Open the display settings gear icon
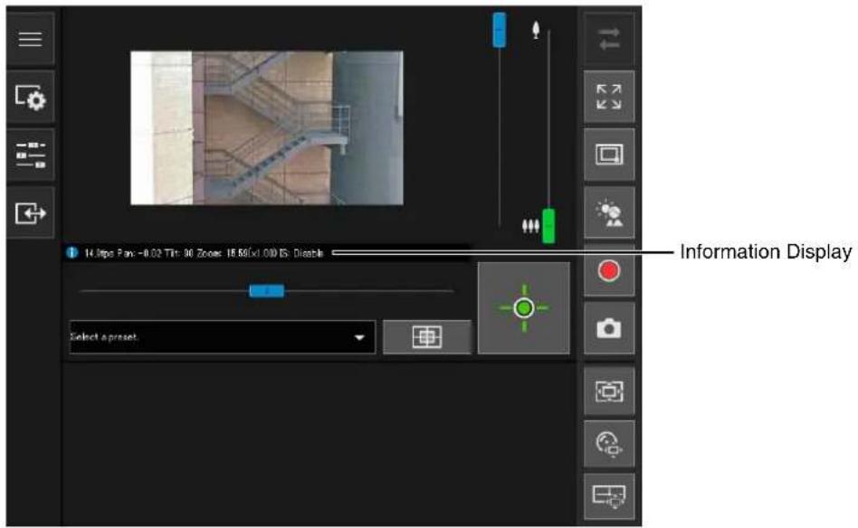 coord(30,98)
